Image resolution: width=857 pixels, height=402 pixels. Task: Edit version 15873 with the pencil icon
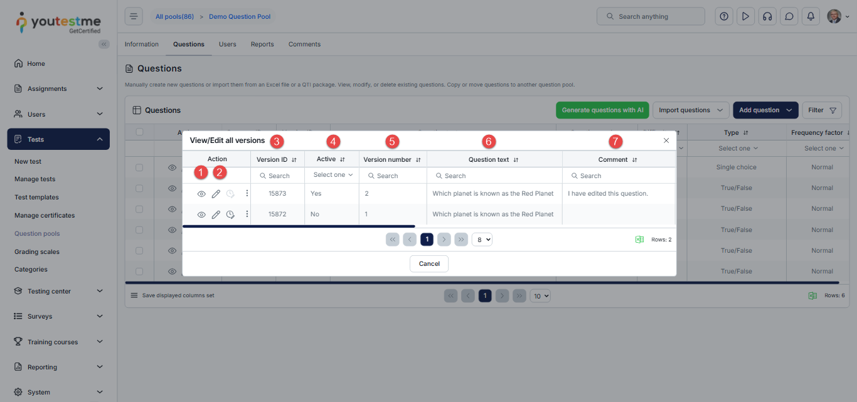coord(216,194)
